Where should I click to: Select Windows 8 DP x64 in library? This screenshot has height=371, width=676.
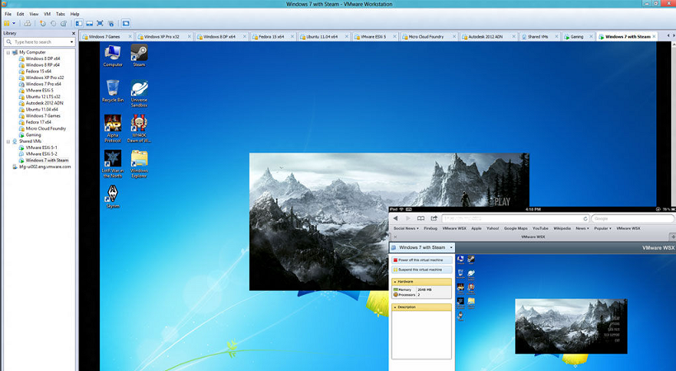[43, 59]
